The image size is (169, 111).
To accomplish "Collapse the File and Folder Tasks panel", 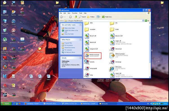I will click(80, 25).
